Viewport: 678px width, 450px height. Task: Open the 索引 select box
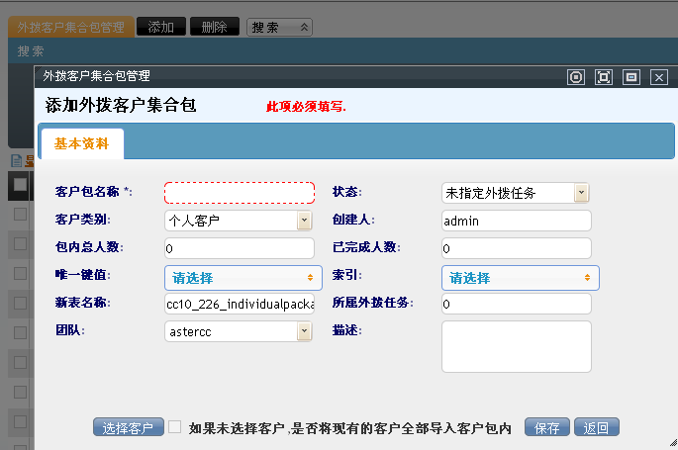520,278
